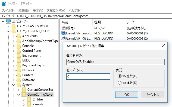
Task: Expand the HKEY_CLASSES_ROOT node
Action: [x=8, y=27]
